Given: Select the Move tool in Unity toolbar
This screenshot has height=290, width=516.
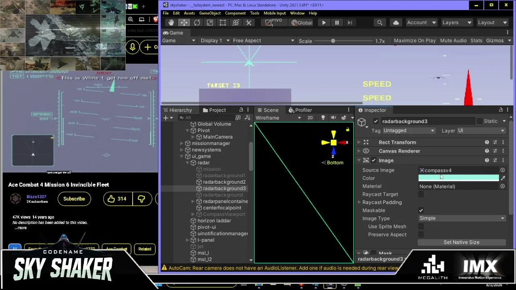Looking at the screenshot, I should tap(184, 23).
